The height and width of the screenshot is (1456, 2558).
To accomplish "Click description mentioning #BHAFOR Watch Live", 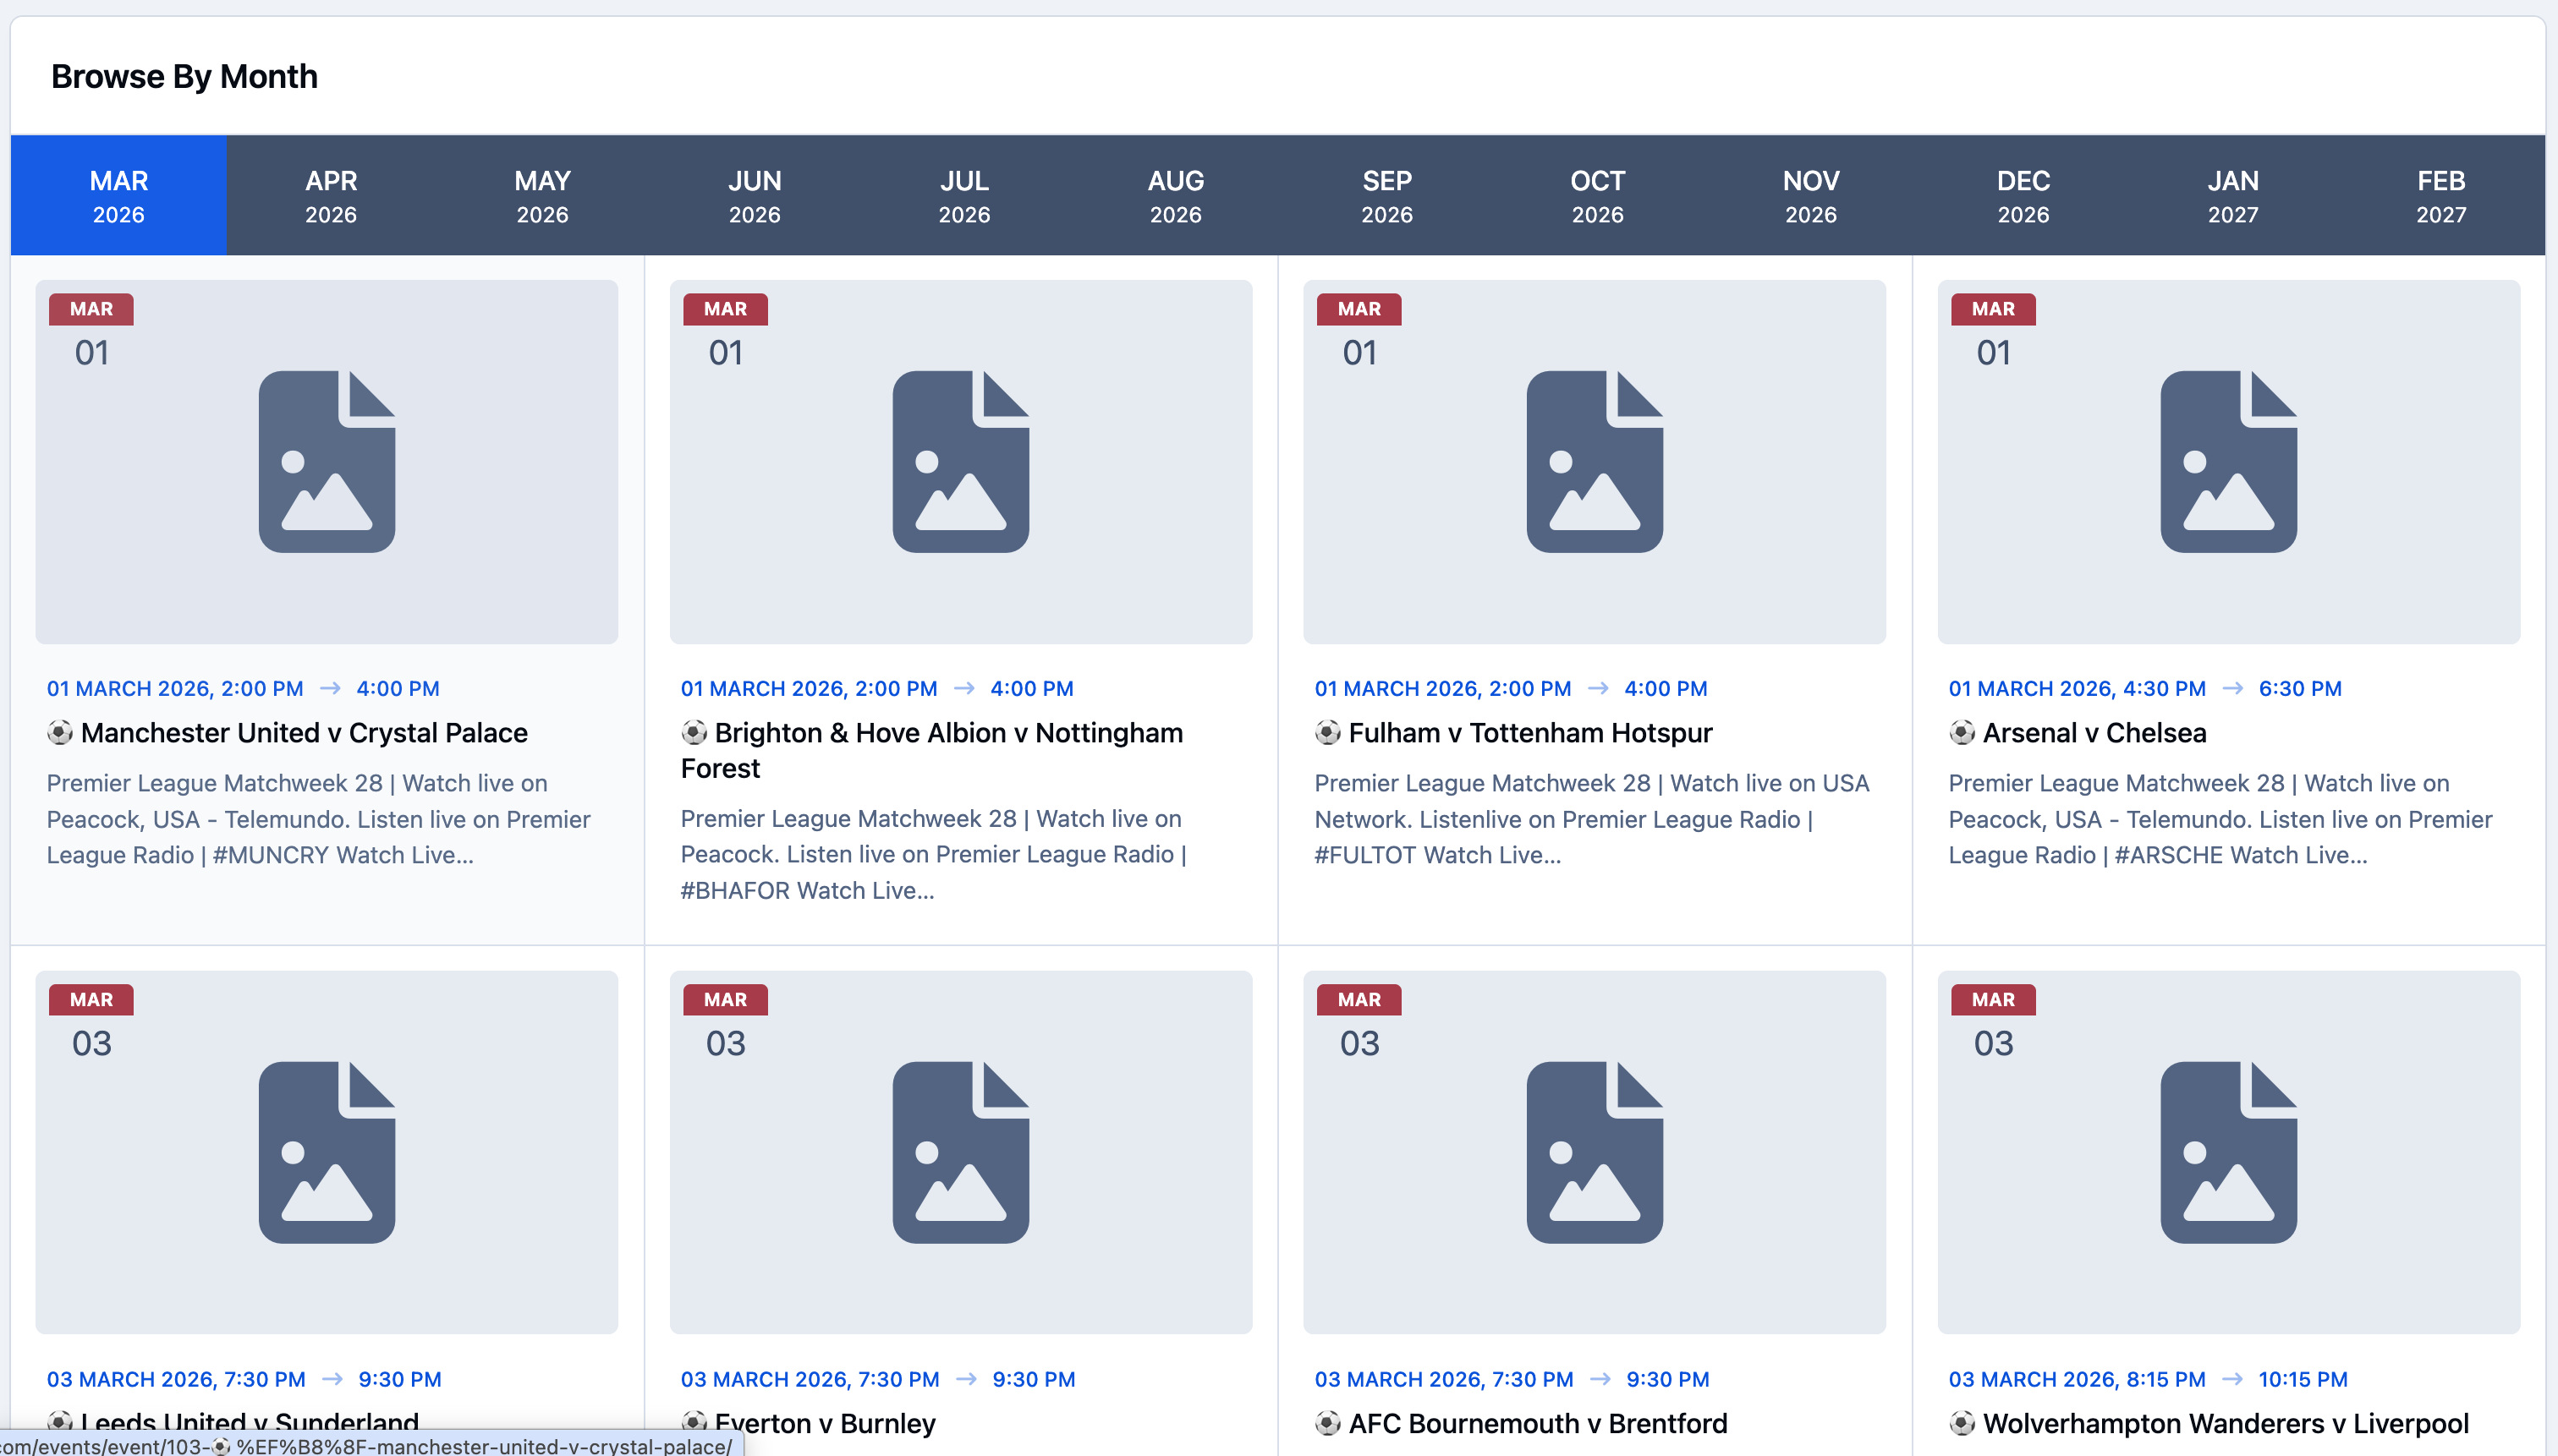I will (x=933, y=855).
